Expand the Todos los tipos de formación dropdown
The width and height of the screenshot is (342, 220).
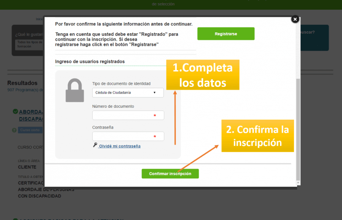tap(29, 44)
